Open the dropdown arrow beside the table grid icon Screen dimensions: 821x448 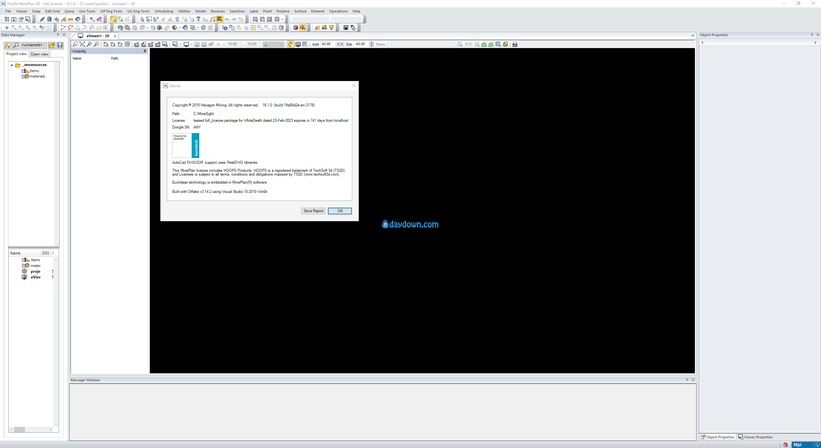coord(282,19)
